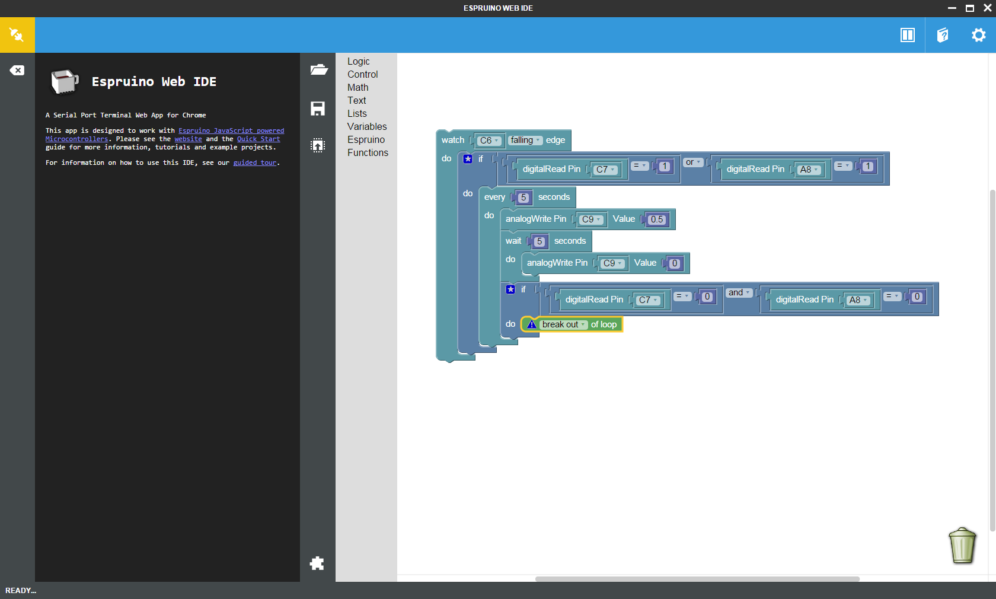Edit number 1 after first C7 comparison
The image size is (996, 599).
click(665, 167)
